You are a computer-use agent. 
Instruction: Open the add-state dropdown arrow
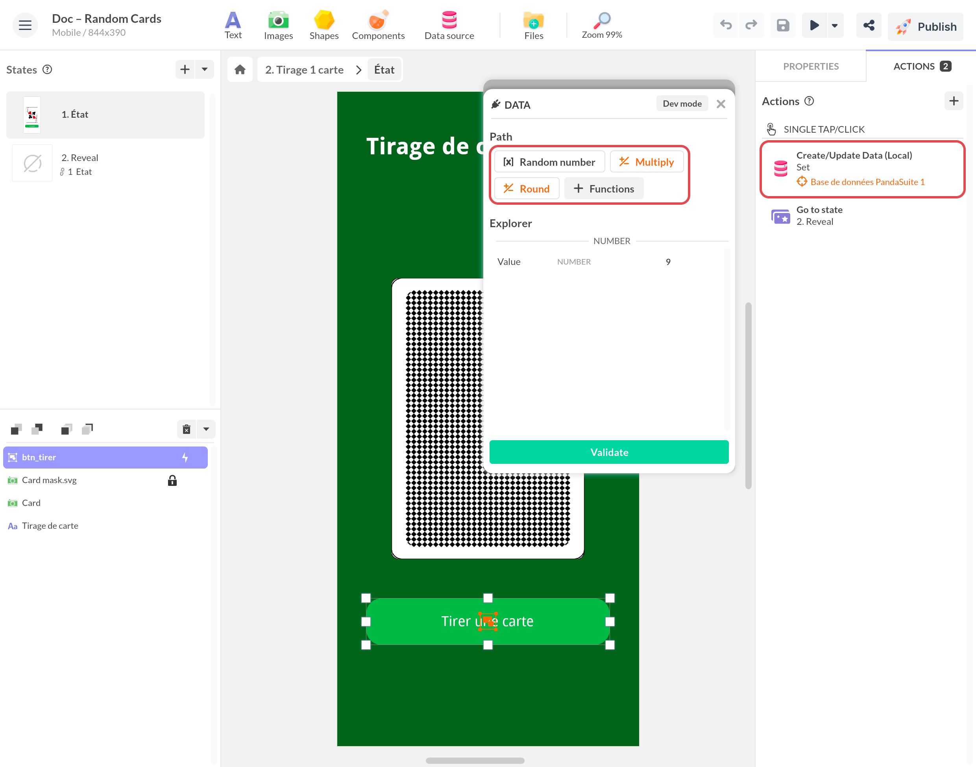(205, 70)
